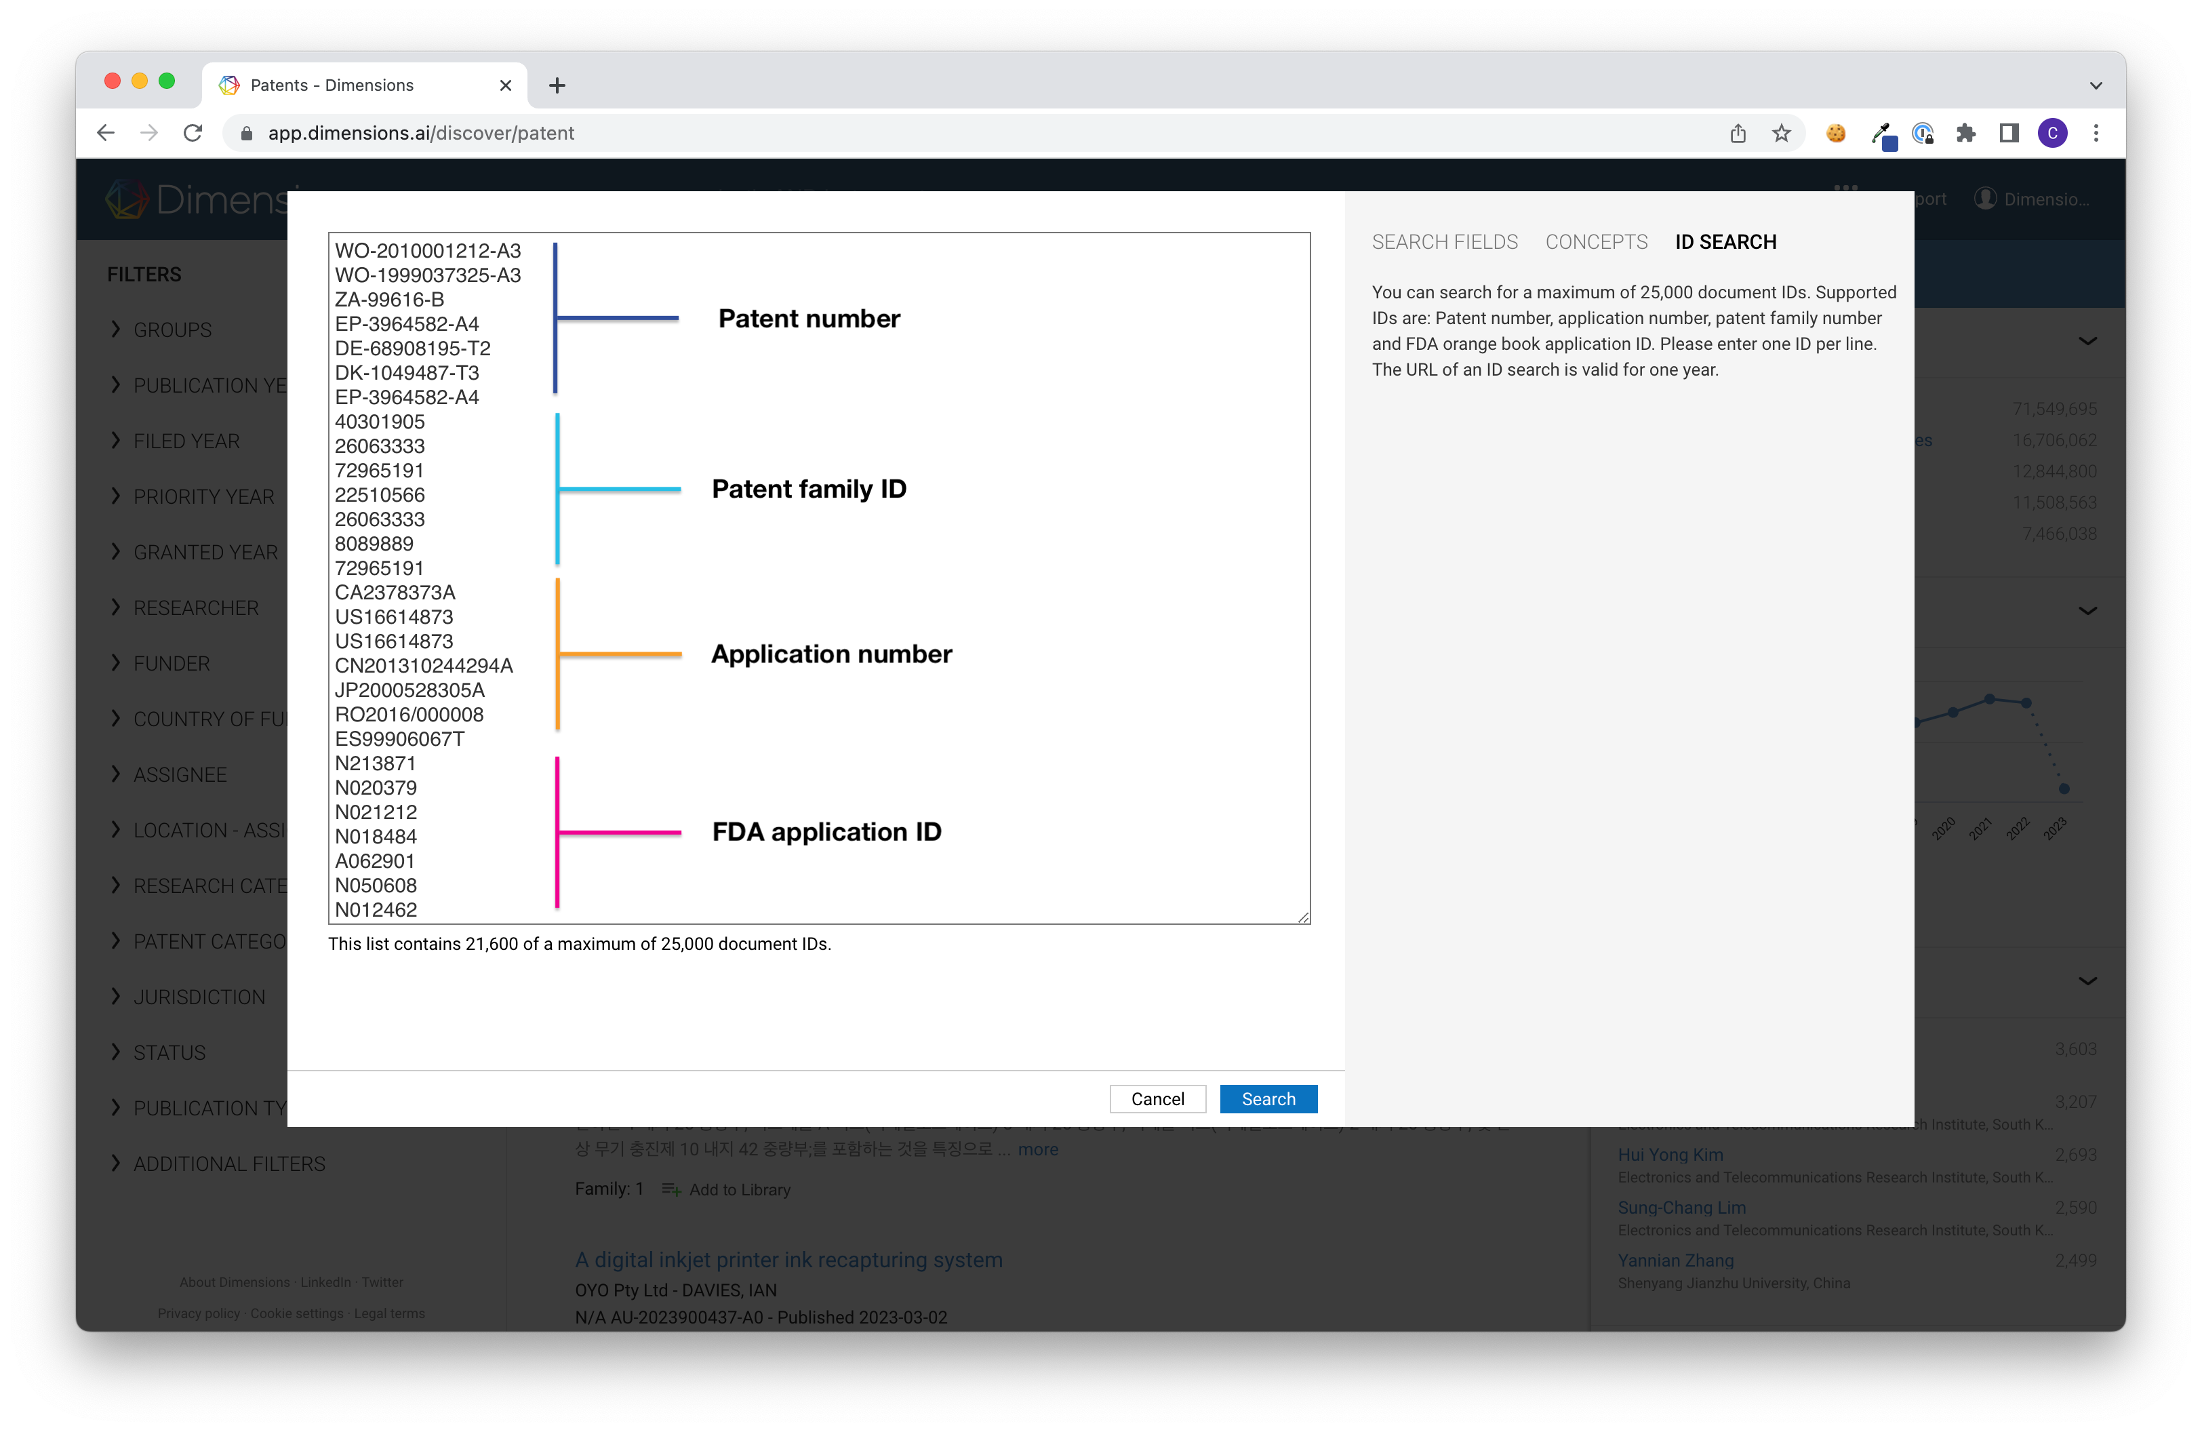Open the Chrome three-dot menu
The image size is (2202, 1432).
[x=2096, y=133]
